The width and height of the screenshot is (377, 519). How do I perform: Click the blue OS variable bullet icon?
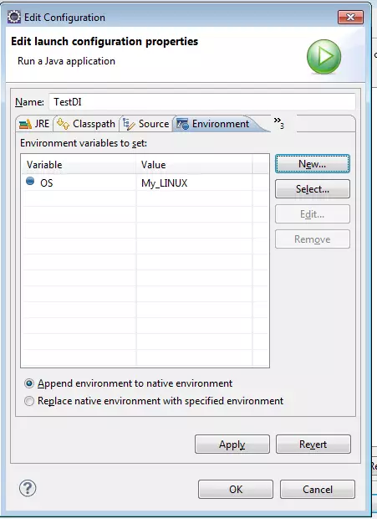[30, 181]
